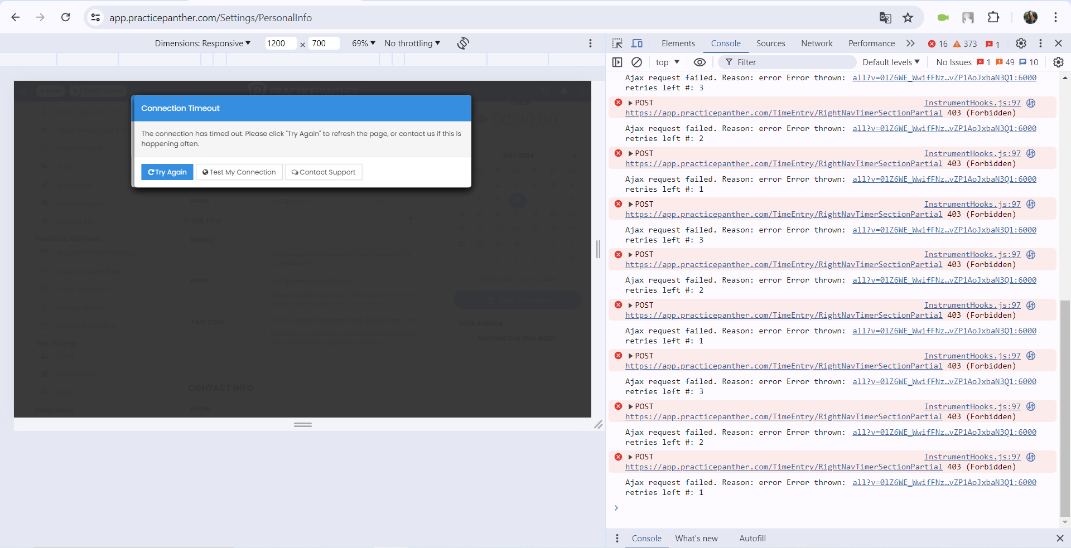Toggle the console sidebar icon
This screenshot has width=1071, height=548.
click(617, 62)
